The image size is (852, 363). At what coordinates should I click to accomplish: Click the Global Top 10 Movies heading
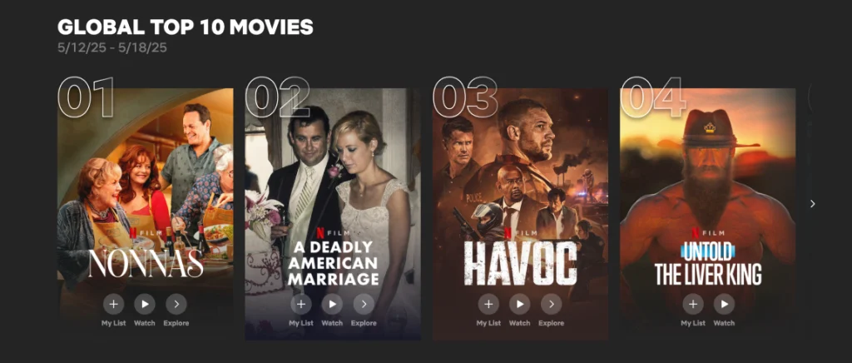[186, 27]
